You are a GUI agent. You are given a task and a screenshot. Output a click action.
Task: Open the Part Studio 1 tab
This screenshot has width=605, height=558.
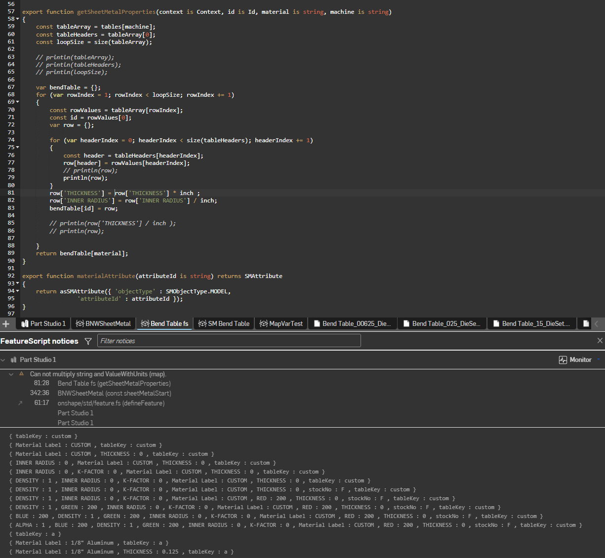coord(43,324)
